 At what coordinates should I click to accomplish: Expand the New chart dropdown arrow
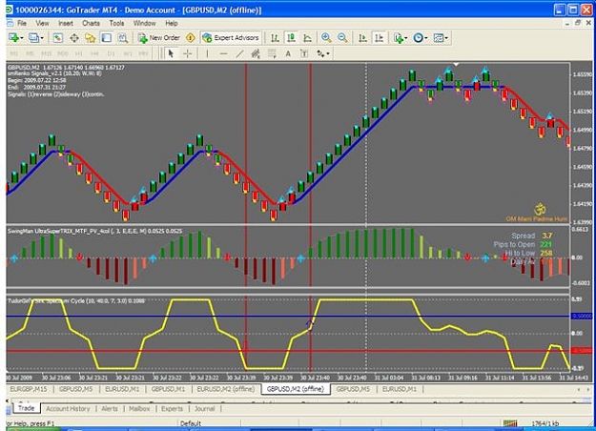point(22,38)
